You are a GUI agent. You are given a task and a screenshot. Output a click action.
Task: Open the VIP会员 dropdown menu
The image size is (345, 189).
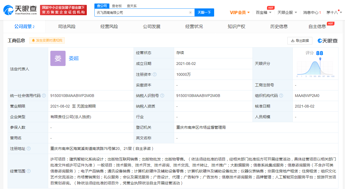(240, 12)
